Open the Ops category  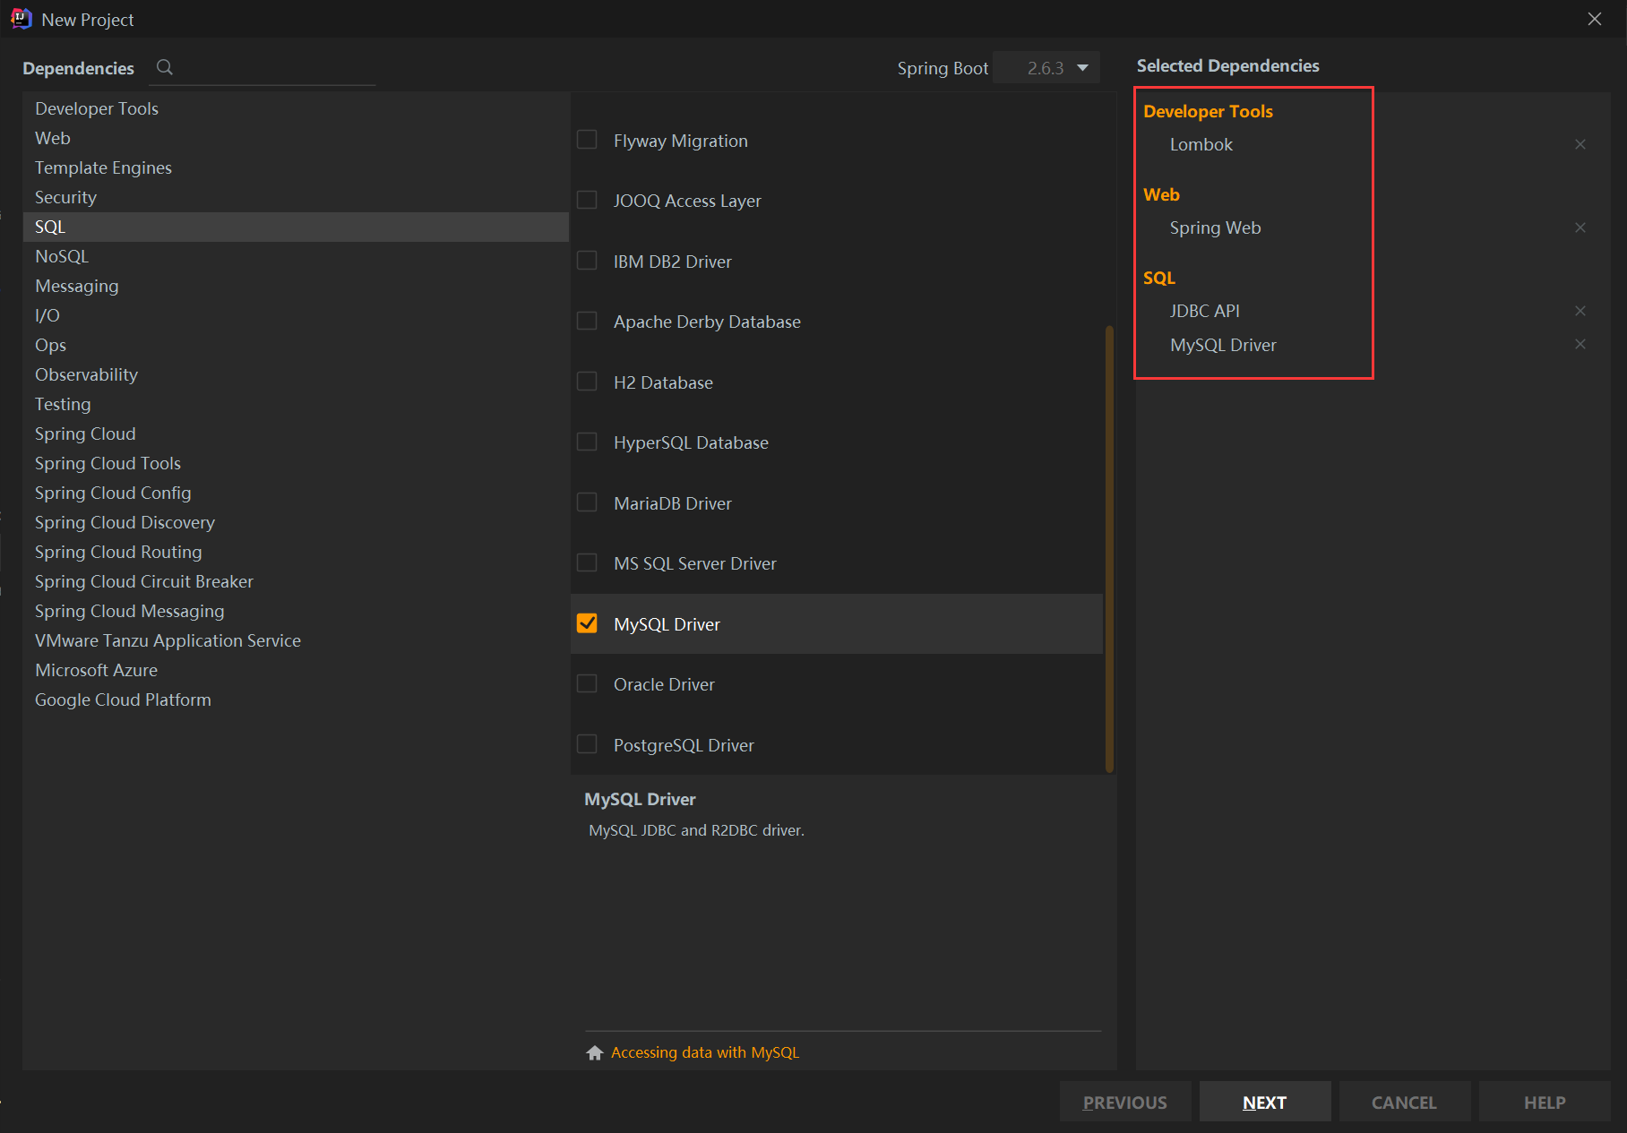[x=296, y=345]
